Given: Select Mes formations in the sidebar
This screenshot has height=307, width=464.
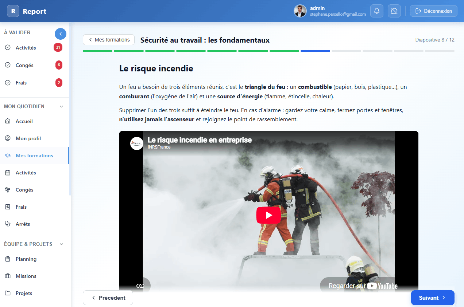Looking at the screenshot, I should tap(34, 156).
